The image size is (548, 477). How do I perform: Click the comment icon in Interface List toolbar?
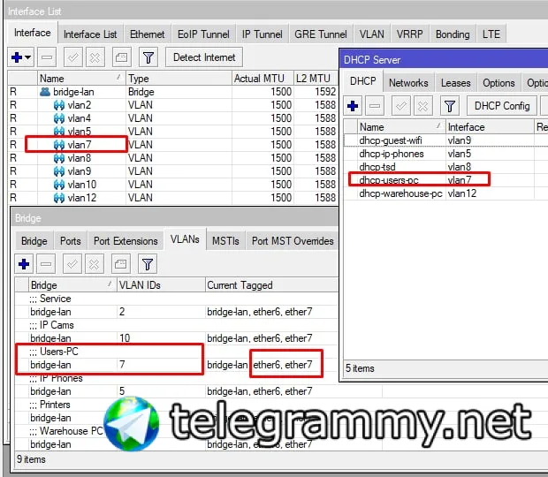click(x=122, y=57)
